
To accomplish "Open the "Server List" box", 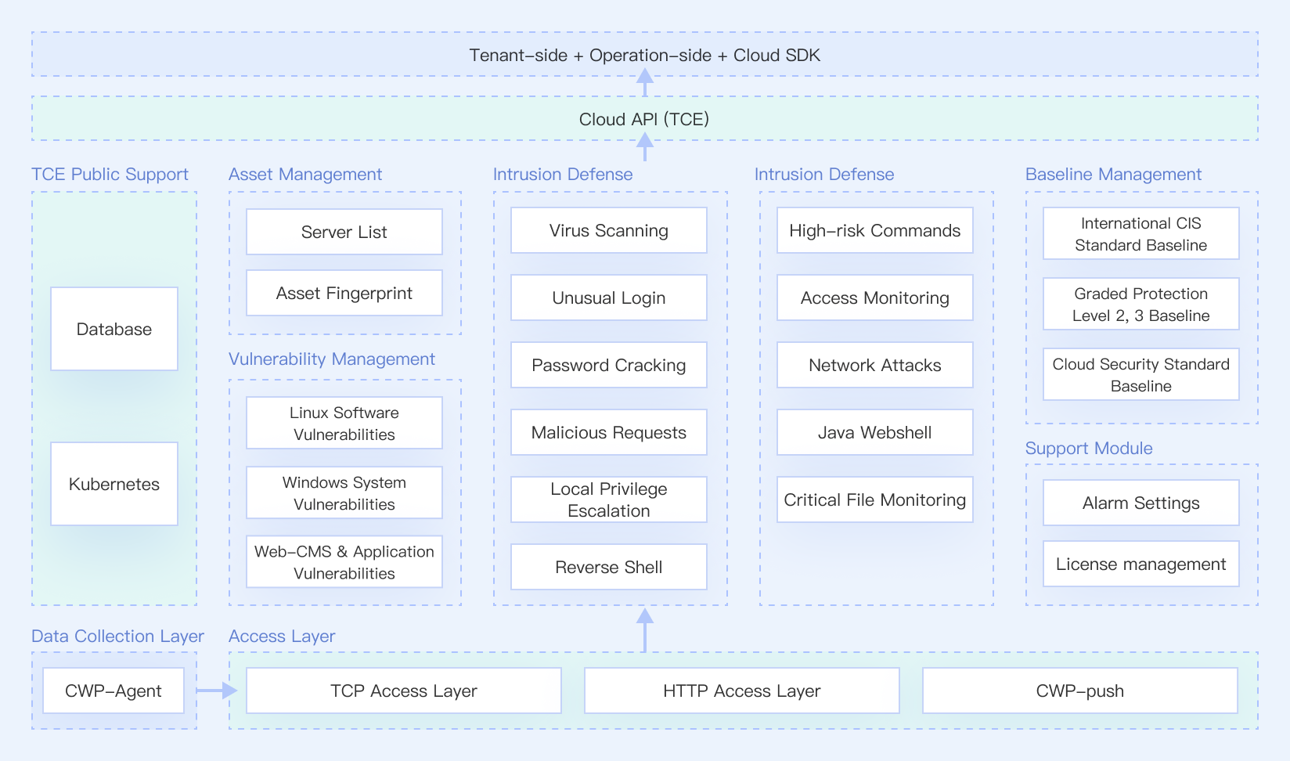I will click(x=344, y=232).
